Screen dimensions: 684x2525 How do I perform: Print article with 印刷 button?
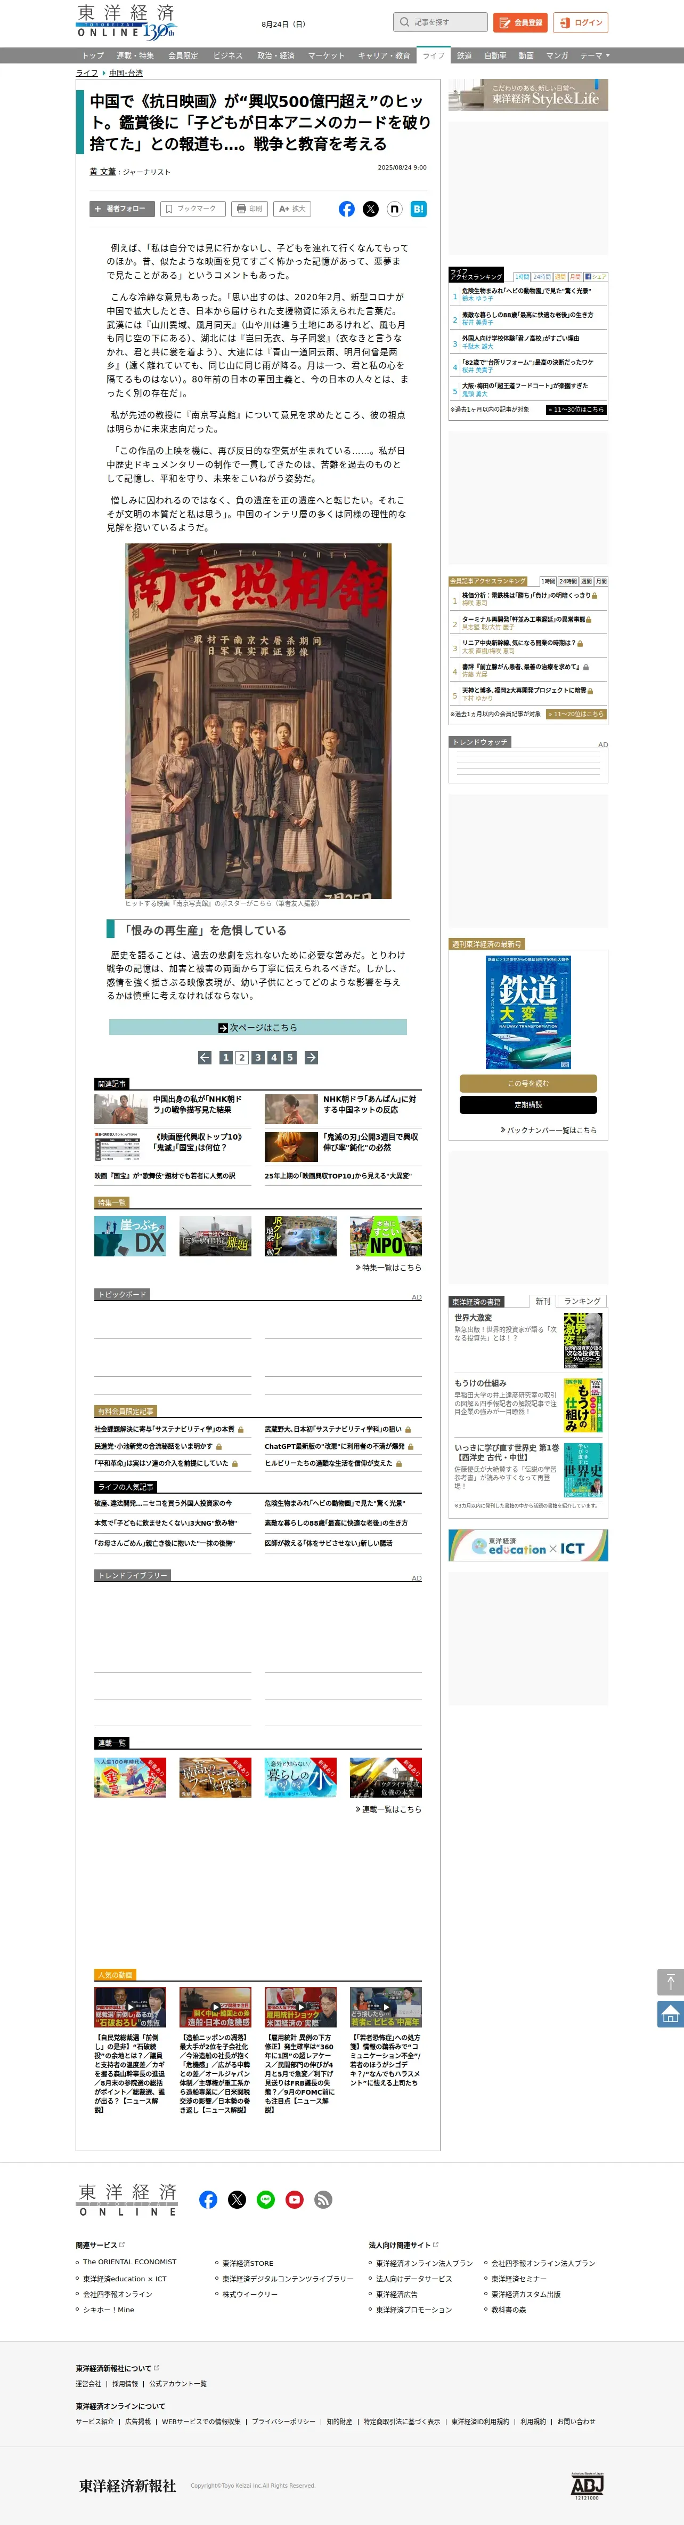249,209
